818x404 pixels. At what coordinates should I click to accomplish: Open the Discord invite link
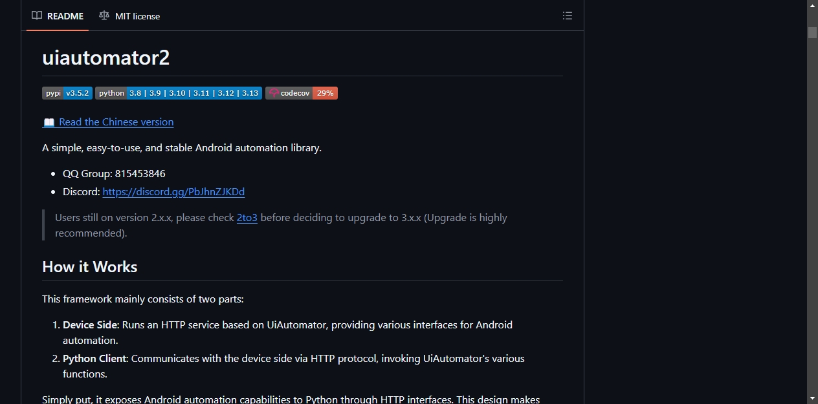[x=173, y=192]
